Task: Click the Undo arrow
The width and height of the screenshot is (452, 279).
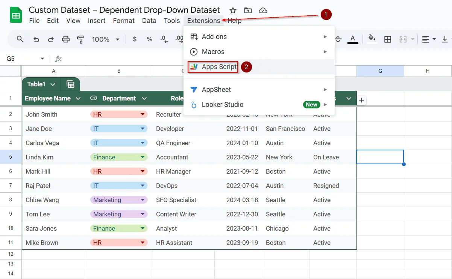Action: [x=36, y=39]
